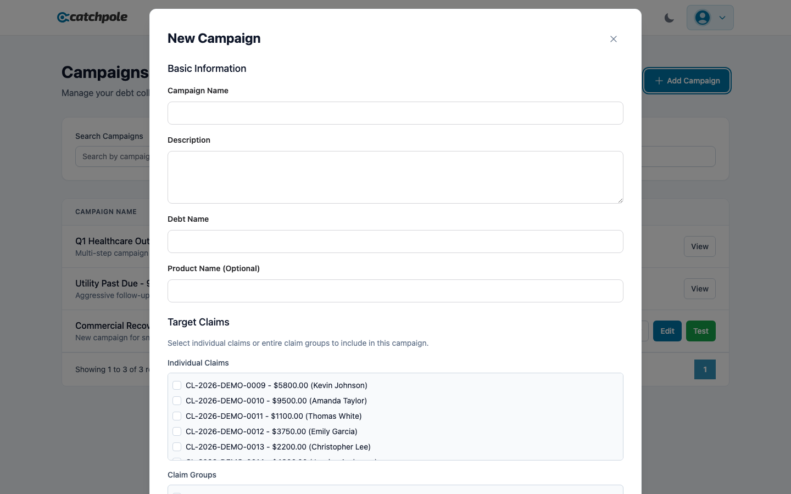The width and height of the screenshot is (791, 494).
Task: Open the user profile avatar
Action: pyautogui.click(x=702, y=18)
